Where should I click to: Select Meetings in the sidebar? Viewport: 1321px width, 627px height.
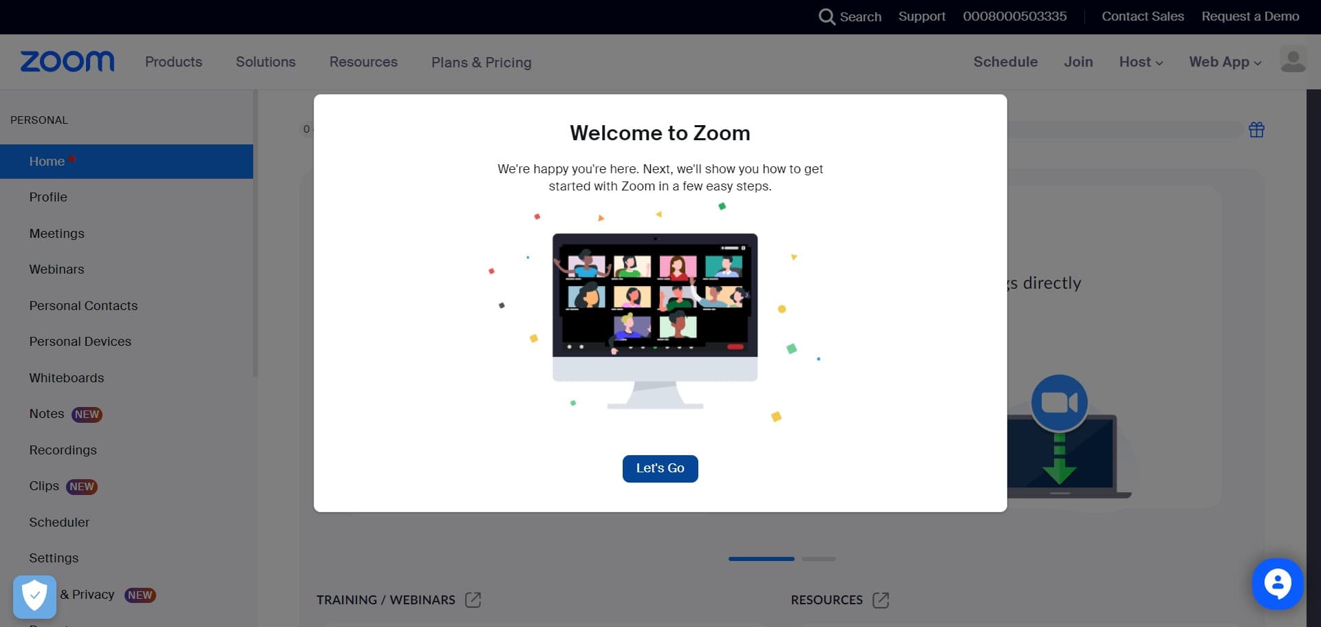tap(57, 234)
